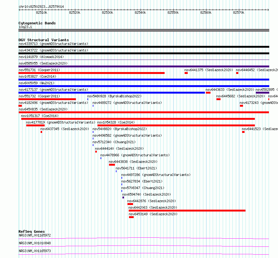The width and height of the screenshot is (278, 258).
Task: Click the nsv4182496 gnomAD variant label
Action: pos(53,103)
